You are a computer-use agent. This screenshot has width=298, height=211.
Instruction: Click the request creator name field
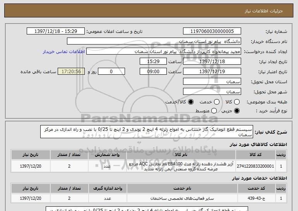[x=164, y=51]
